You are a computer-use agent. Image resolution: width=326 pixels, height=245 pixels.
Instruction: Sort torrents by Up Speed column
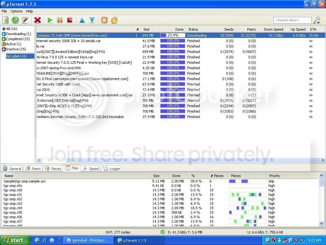click(x=296, y=29)
